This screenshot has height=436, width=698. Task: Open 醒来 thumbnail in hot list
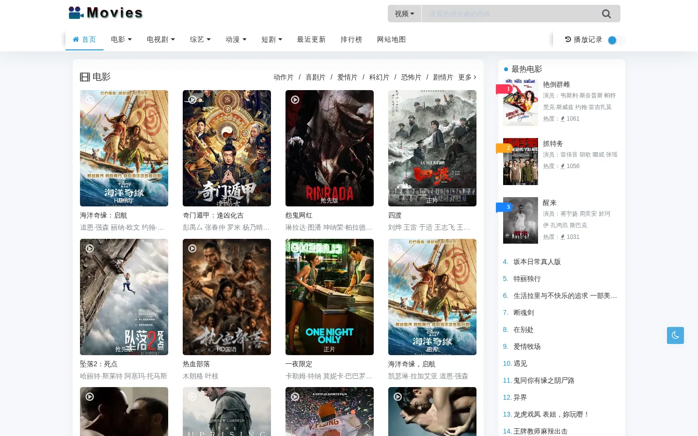(521, 220)
